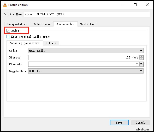Open the Codec dropdown showing MPEG Audio
The image size is (154, 132).
click(86, 51)
